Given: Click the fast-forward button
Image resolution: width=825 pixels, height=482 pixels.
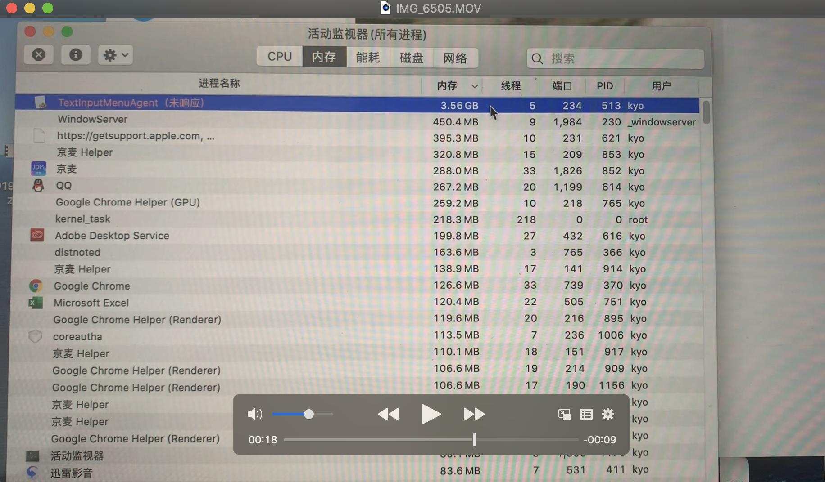Looking at the screenshot, I should pos(474,414).
